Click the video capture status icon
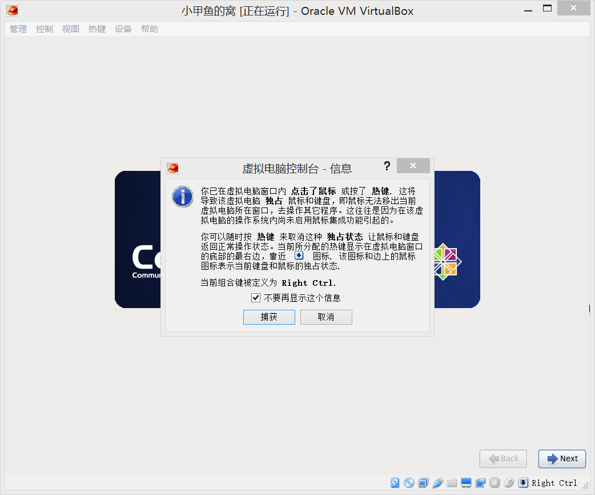595x495 pixels. (x=480, y=483)
